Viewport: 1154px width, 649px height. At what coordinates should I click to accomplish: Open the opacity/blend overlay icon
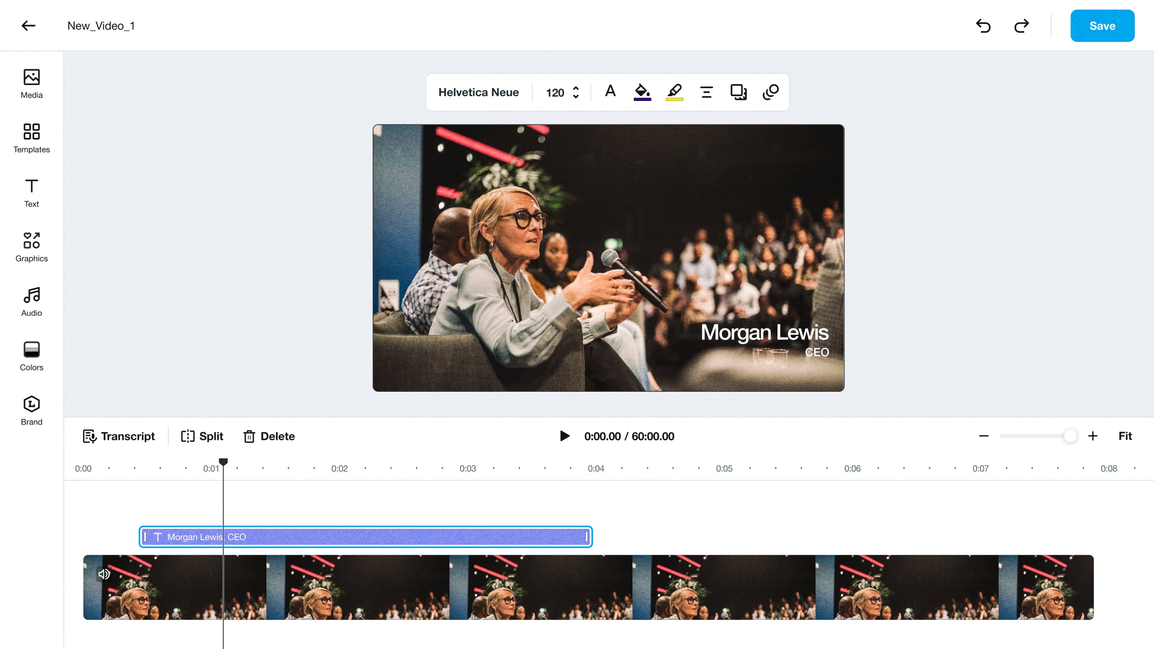click(770, 92)
